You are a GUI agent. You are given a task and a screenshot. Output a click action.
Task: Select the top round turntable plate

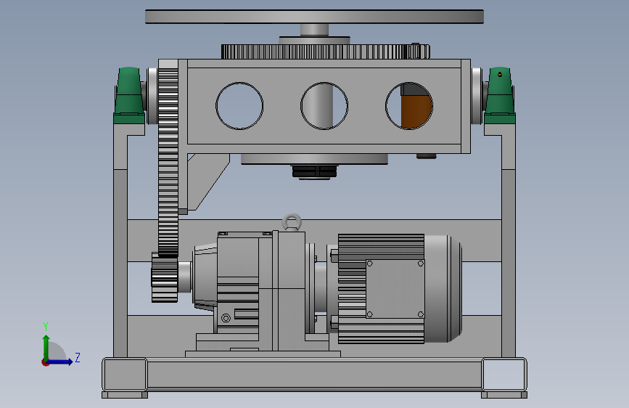[314, 17]
